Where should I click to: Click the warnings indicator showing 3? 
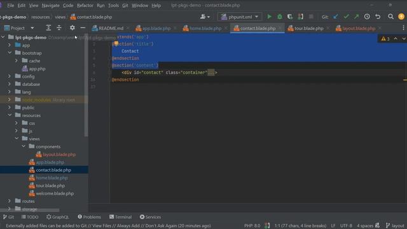pos(385,39)
